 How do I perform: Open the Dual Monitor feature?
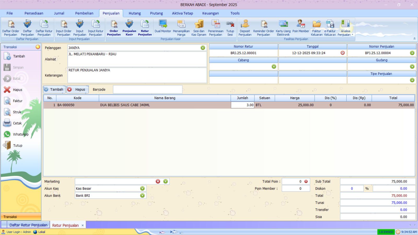click(163, 27)
